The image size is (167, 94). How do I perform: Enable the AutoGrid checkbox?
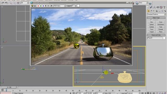tap(151, 20)
